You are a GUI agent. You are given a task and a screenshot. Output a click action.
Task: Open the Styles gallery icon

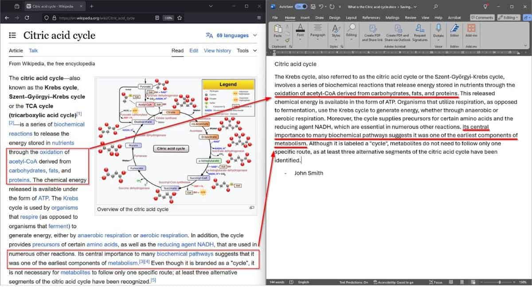336,28
